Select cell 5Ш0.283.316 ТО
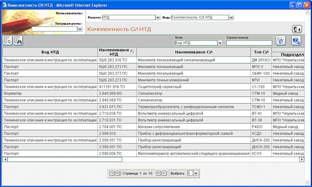The width and height of the screenshot is (312, 187). pos(117,60)
